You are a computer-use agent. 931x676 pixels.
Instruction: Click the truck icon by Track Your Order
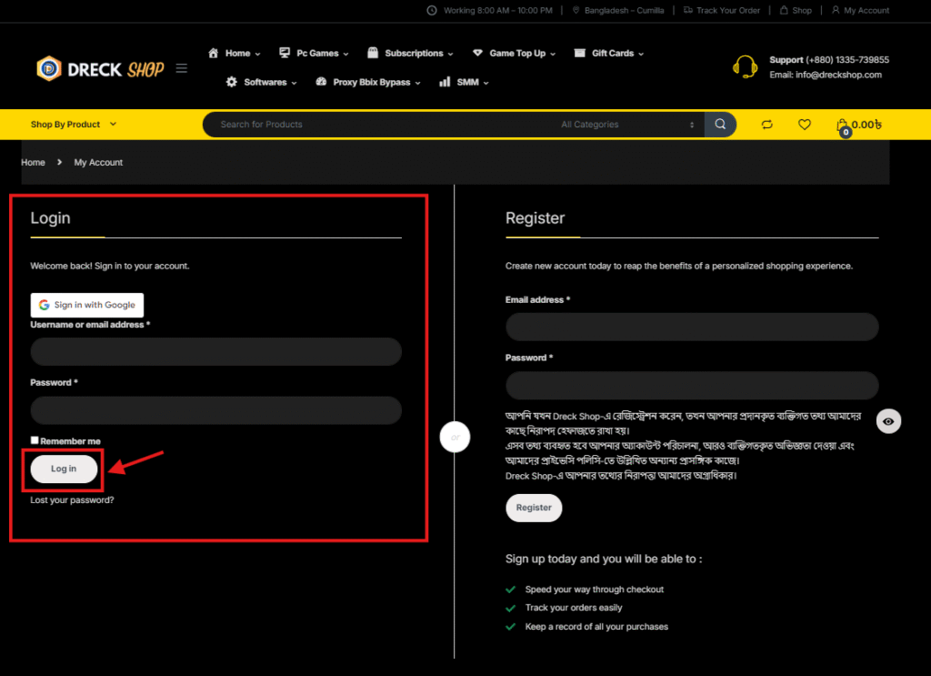pyautogui.click(x=687, y=10)
